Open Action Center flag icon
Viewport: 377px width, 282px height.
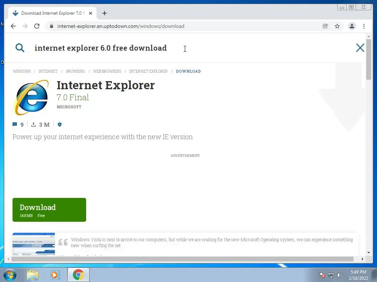pyautogui.click(x=322, y=275)
